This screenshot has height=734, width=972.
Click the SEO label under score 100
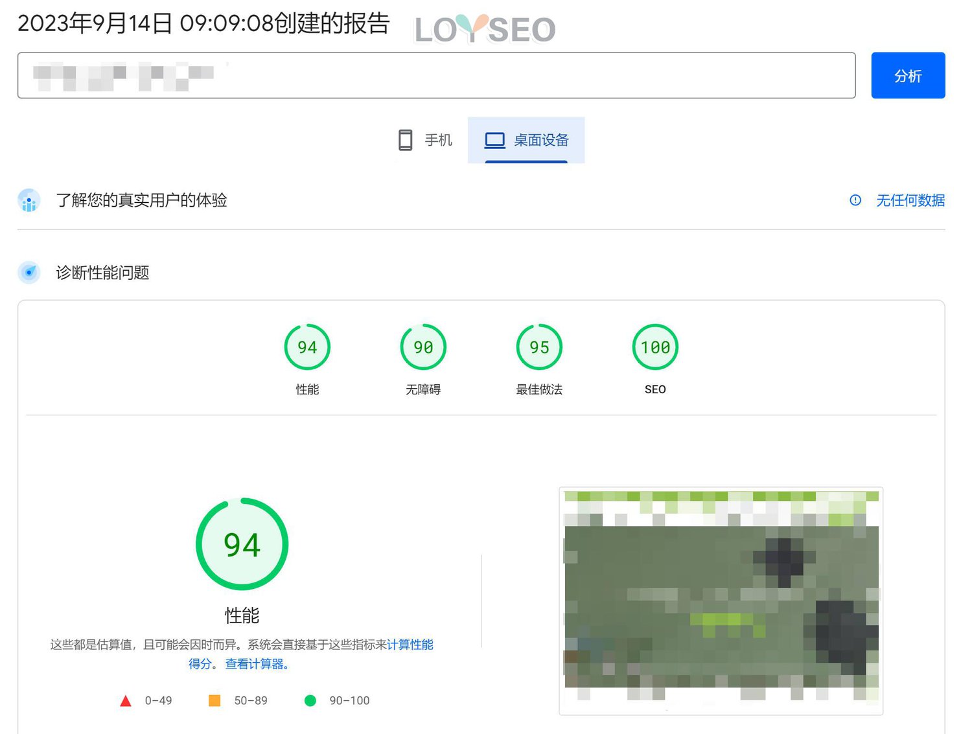pyautogui.click(x=655, y=389)
